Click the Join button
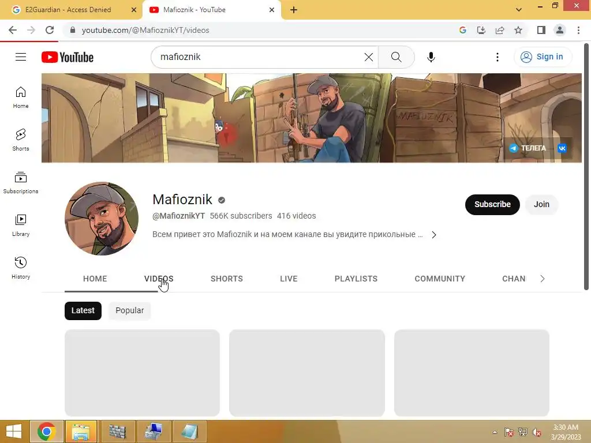This screenshot has height=443, width=591. [x=541, y=205]
